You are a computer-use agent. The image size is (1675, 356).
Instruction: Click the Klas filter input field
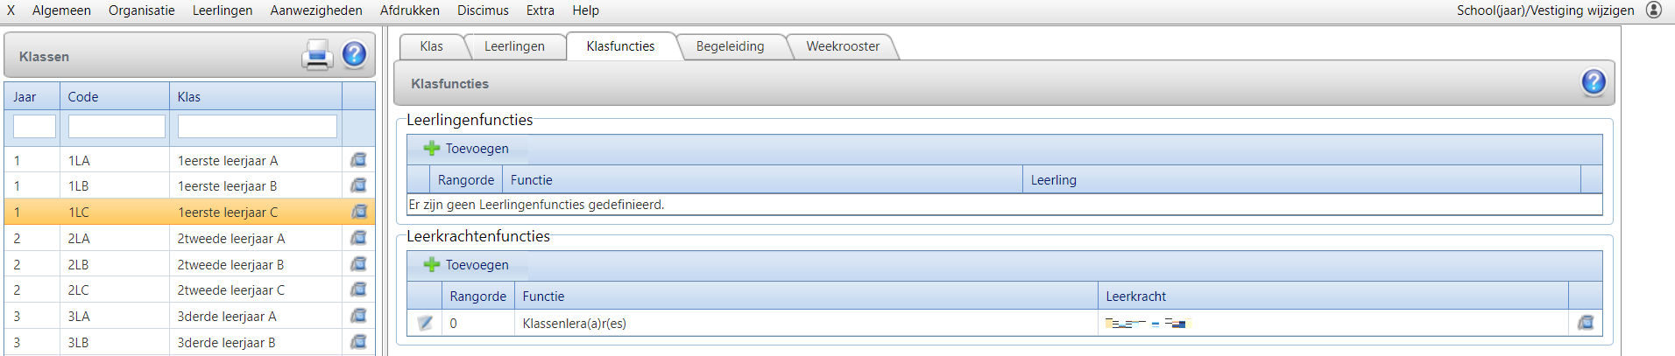pos(258,126)
